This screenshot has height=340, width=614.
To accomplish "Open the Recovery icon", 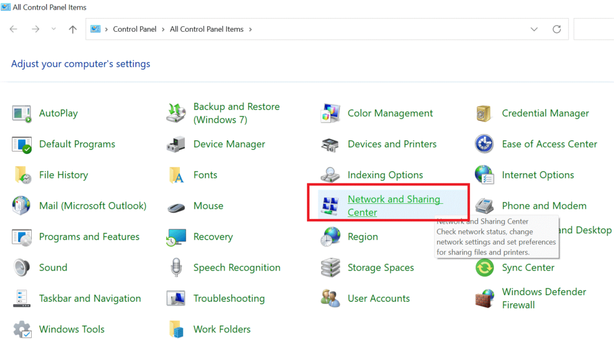I will click(x=176, y=237).
